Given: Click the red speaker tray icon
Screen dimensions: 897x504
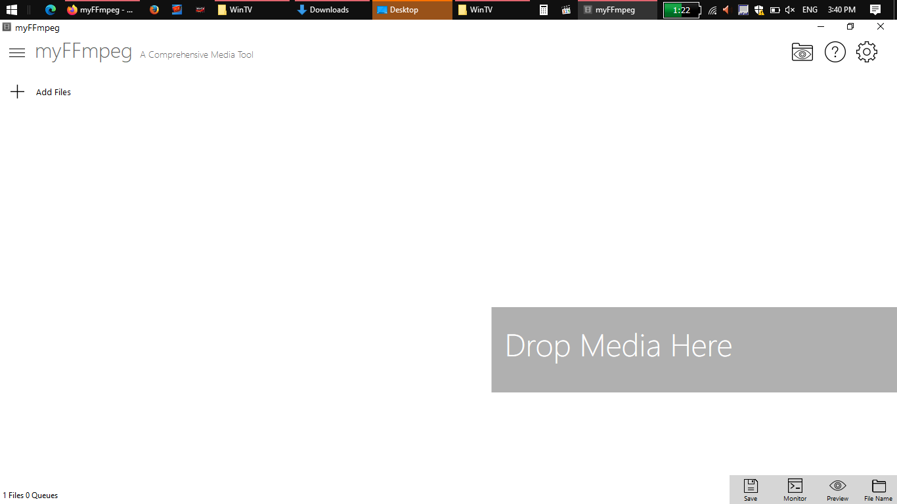Looking at the screenshot, I should pos(726,10).
